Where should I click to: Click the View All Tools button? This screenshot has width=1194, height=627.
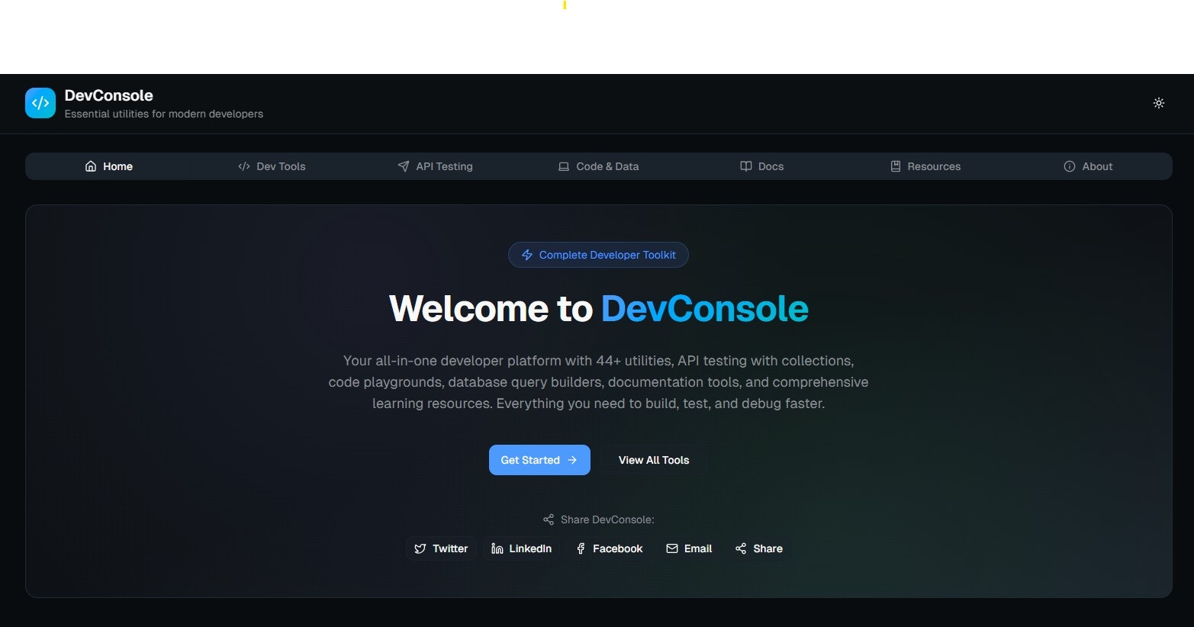pyautogui.click(x=653, y=459)
